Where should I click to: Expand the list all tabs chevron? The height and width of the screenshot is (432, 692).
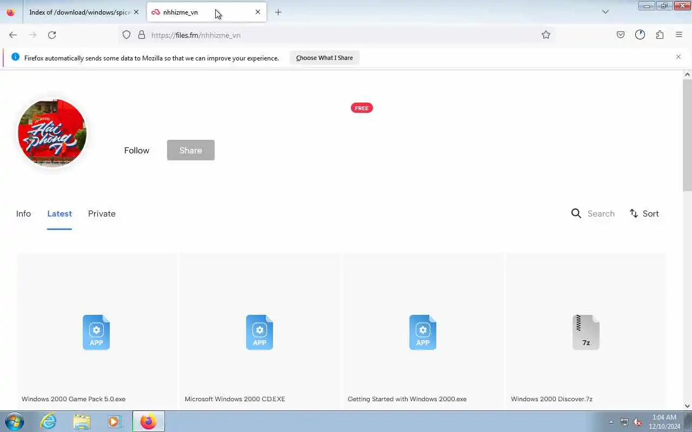(x=605, y=12)
